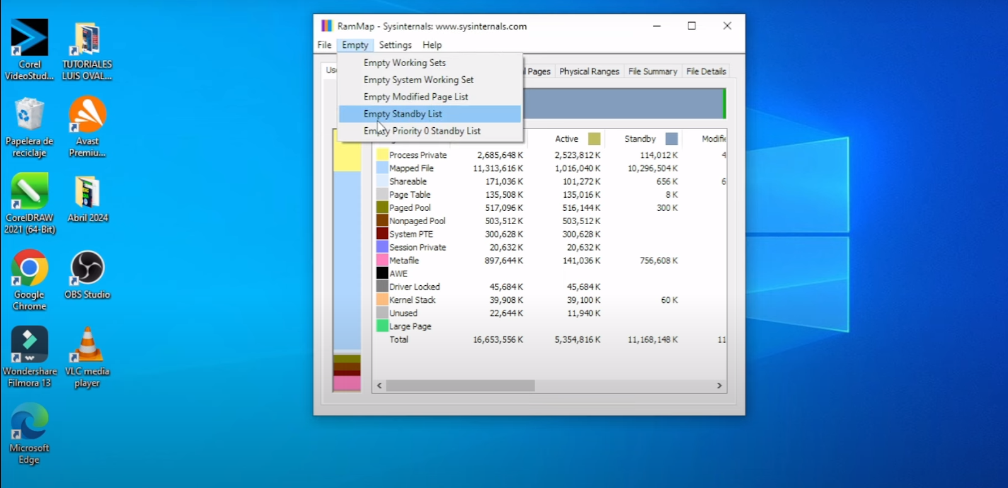Choose Empty System Working Set
This screenshot has width=1008, height=488.
pos(430,79)
